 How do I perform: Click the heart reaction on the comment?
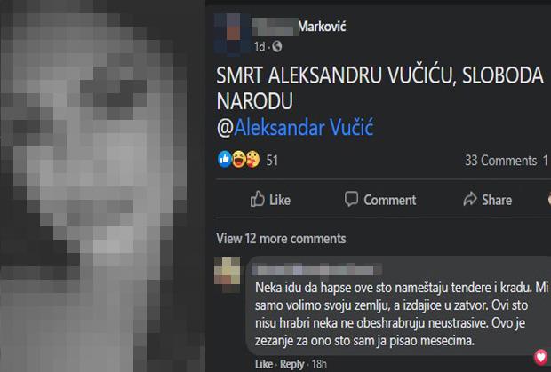point(541,358)
